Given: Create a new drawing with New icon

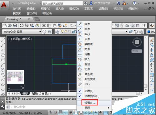Looking at the screenshot, I should [4, 26].
